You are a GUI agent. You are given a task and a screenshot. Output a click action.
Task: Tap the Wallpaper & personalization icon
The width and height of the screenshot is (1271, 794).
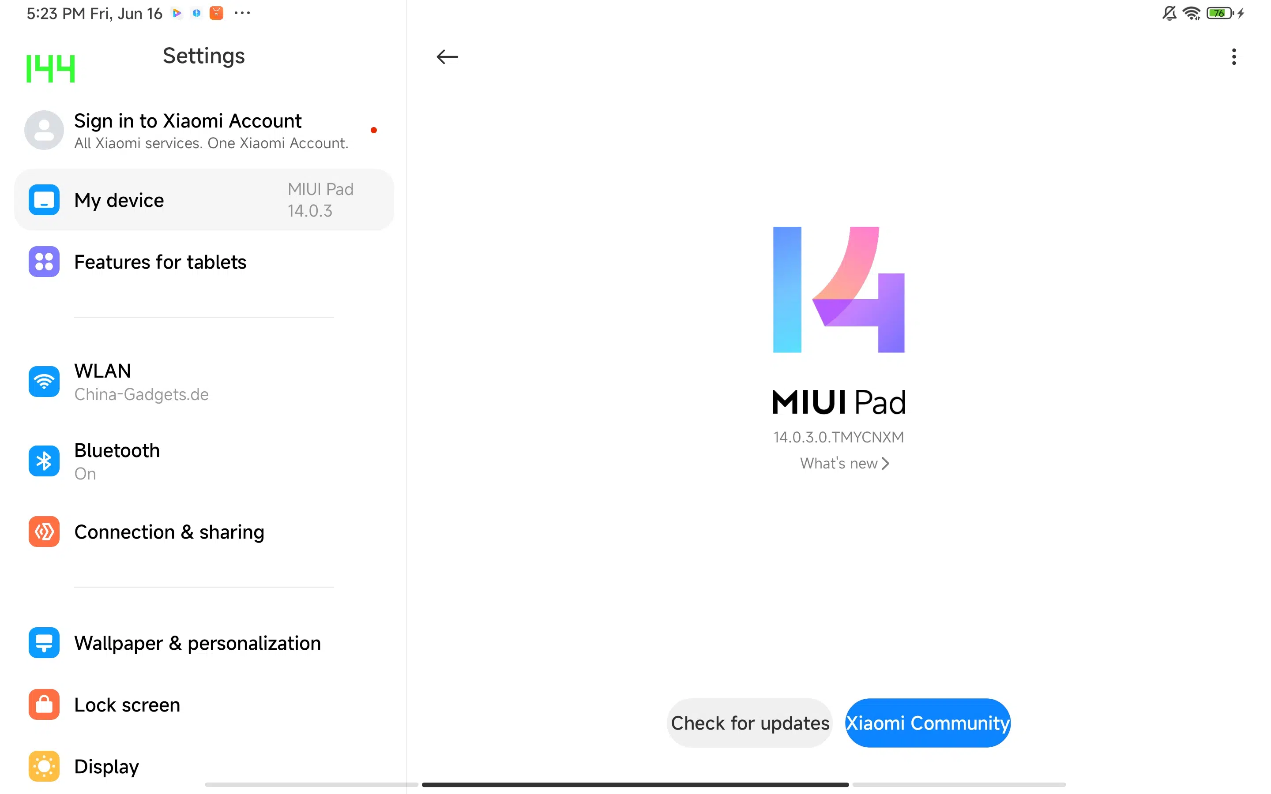tap(44, 643)
